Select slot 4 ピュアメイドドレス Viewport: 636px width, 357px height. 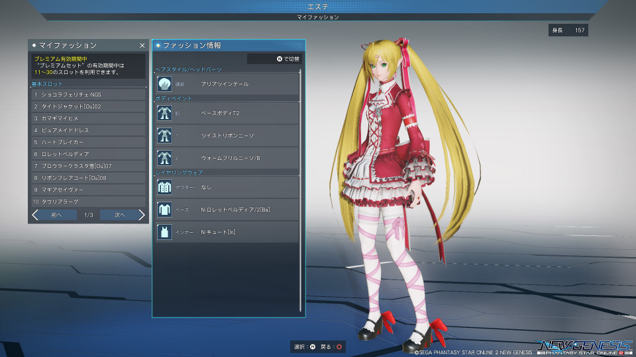click(88, 130)
